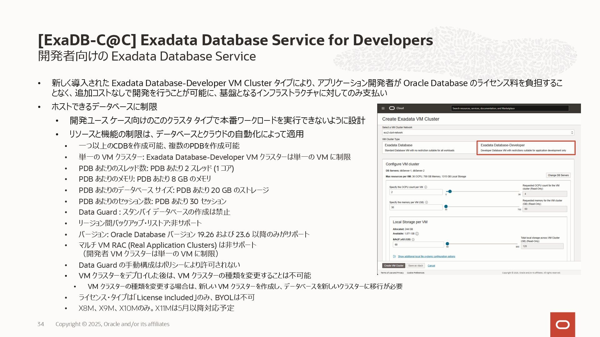This screenshot has width=600, height=337.
Task: Click the Create VM Cluster button
Action: 393,266
